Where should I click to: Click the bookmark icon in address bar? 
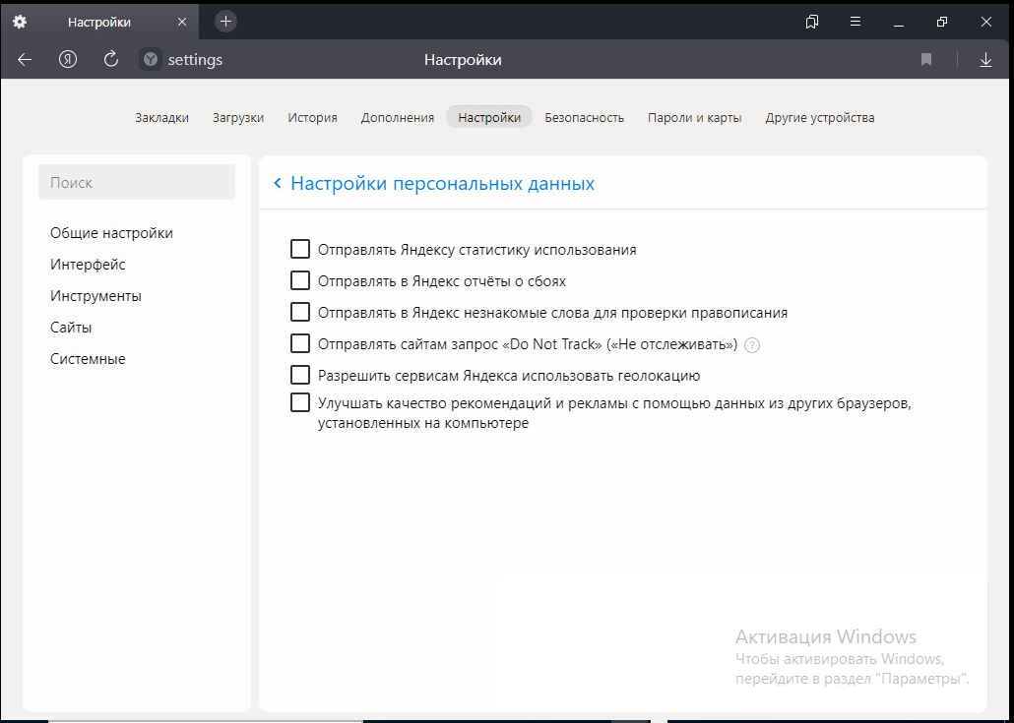[x=926, y=60]
